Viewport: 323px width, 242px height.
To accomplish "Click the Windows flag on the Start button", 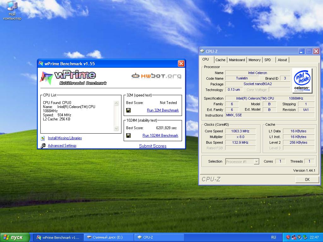I will tap(6, 237).
